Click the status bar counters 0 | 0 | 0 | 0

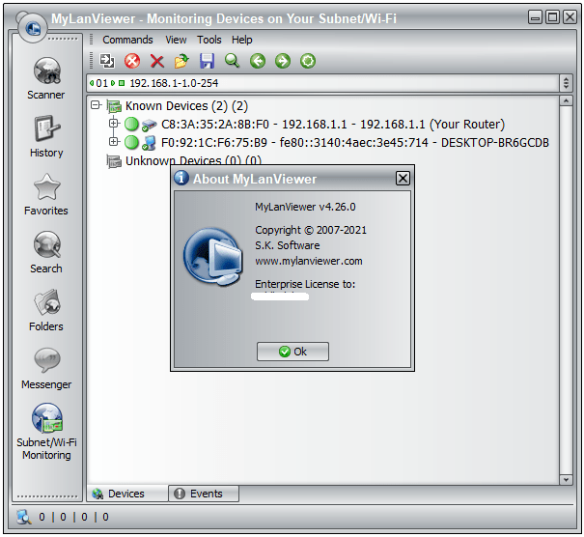[x=73, y=517]
